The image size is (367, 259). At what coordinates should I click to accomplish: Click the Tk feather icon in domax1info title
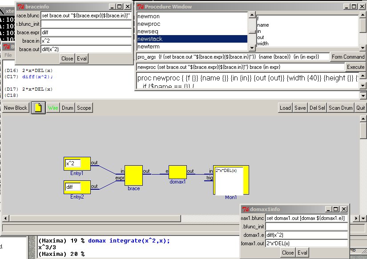(246, 209)
